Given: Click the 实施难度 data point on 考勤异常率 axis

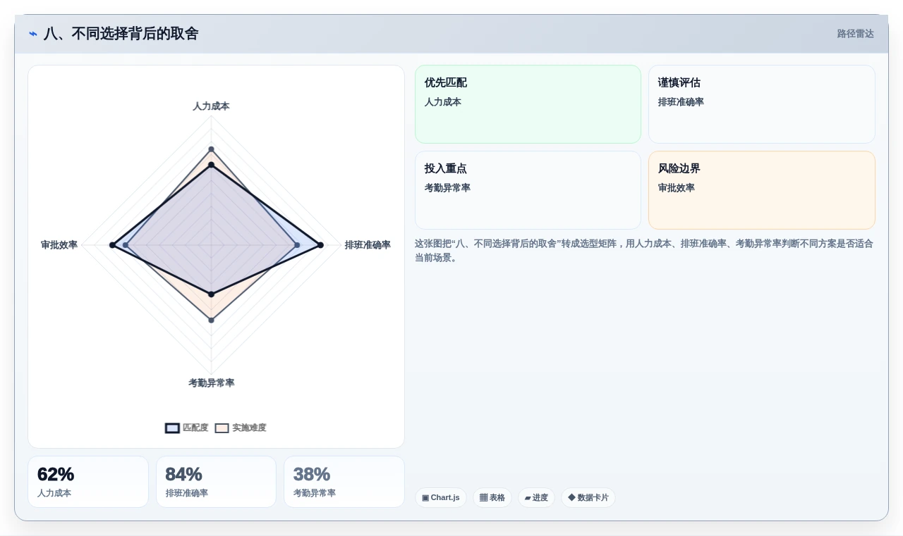Looking at the screenshot, I should [x=211, y=320].
